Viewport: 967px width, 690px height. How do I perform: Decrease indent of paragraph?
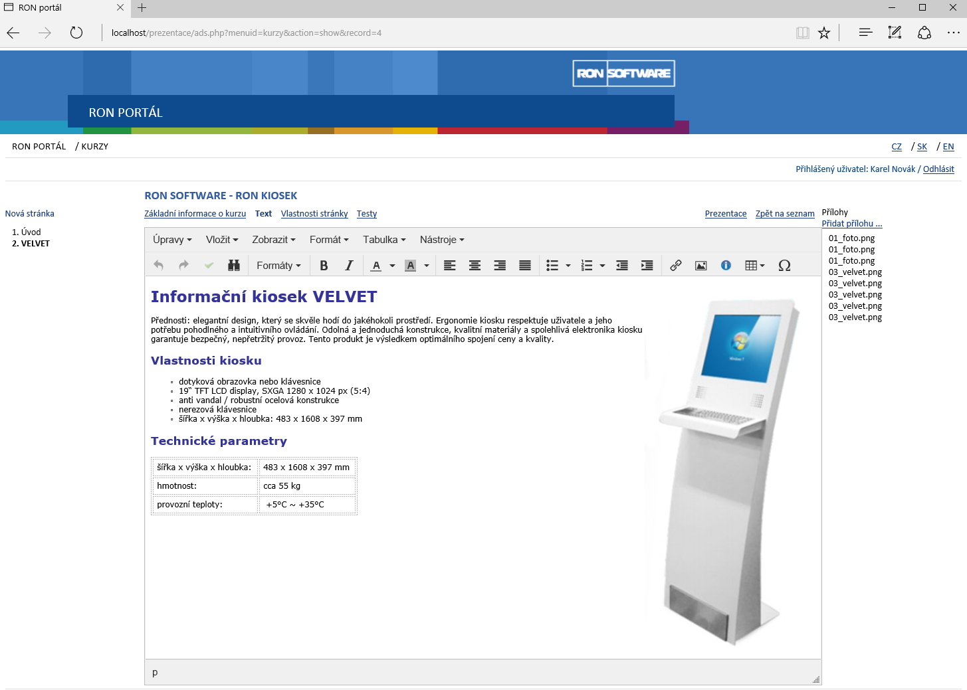click(622, 266)
